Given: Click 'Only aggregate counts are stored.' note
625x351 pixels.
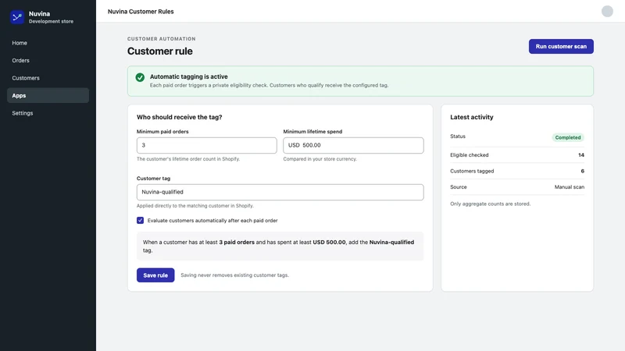Looking at the screenshot, I should point(491,204).
